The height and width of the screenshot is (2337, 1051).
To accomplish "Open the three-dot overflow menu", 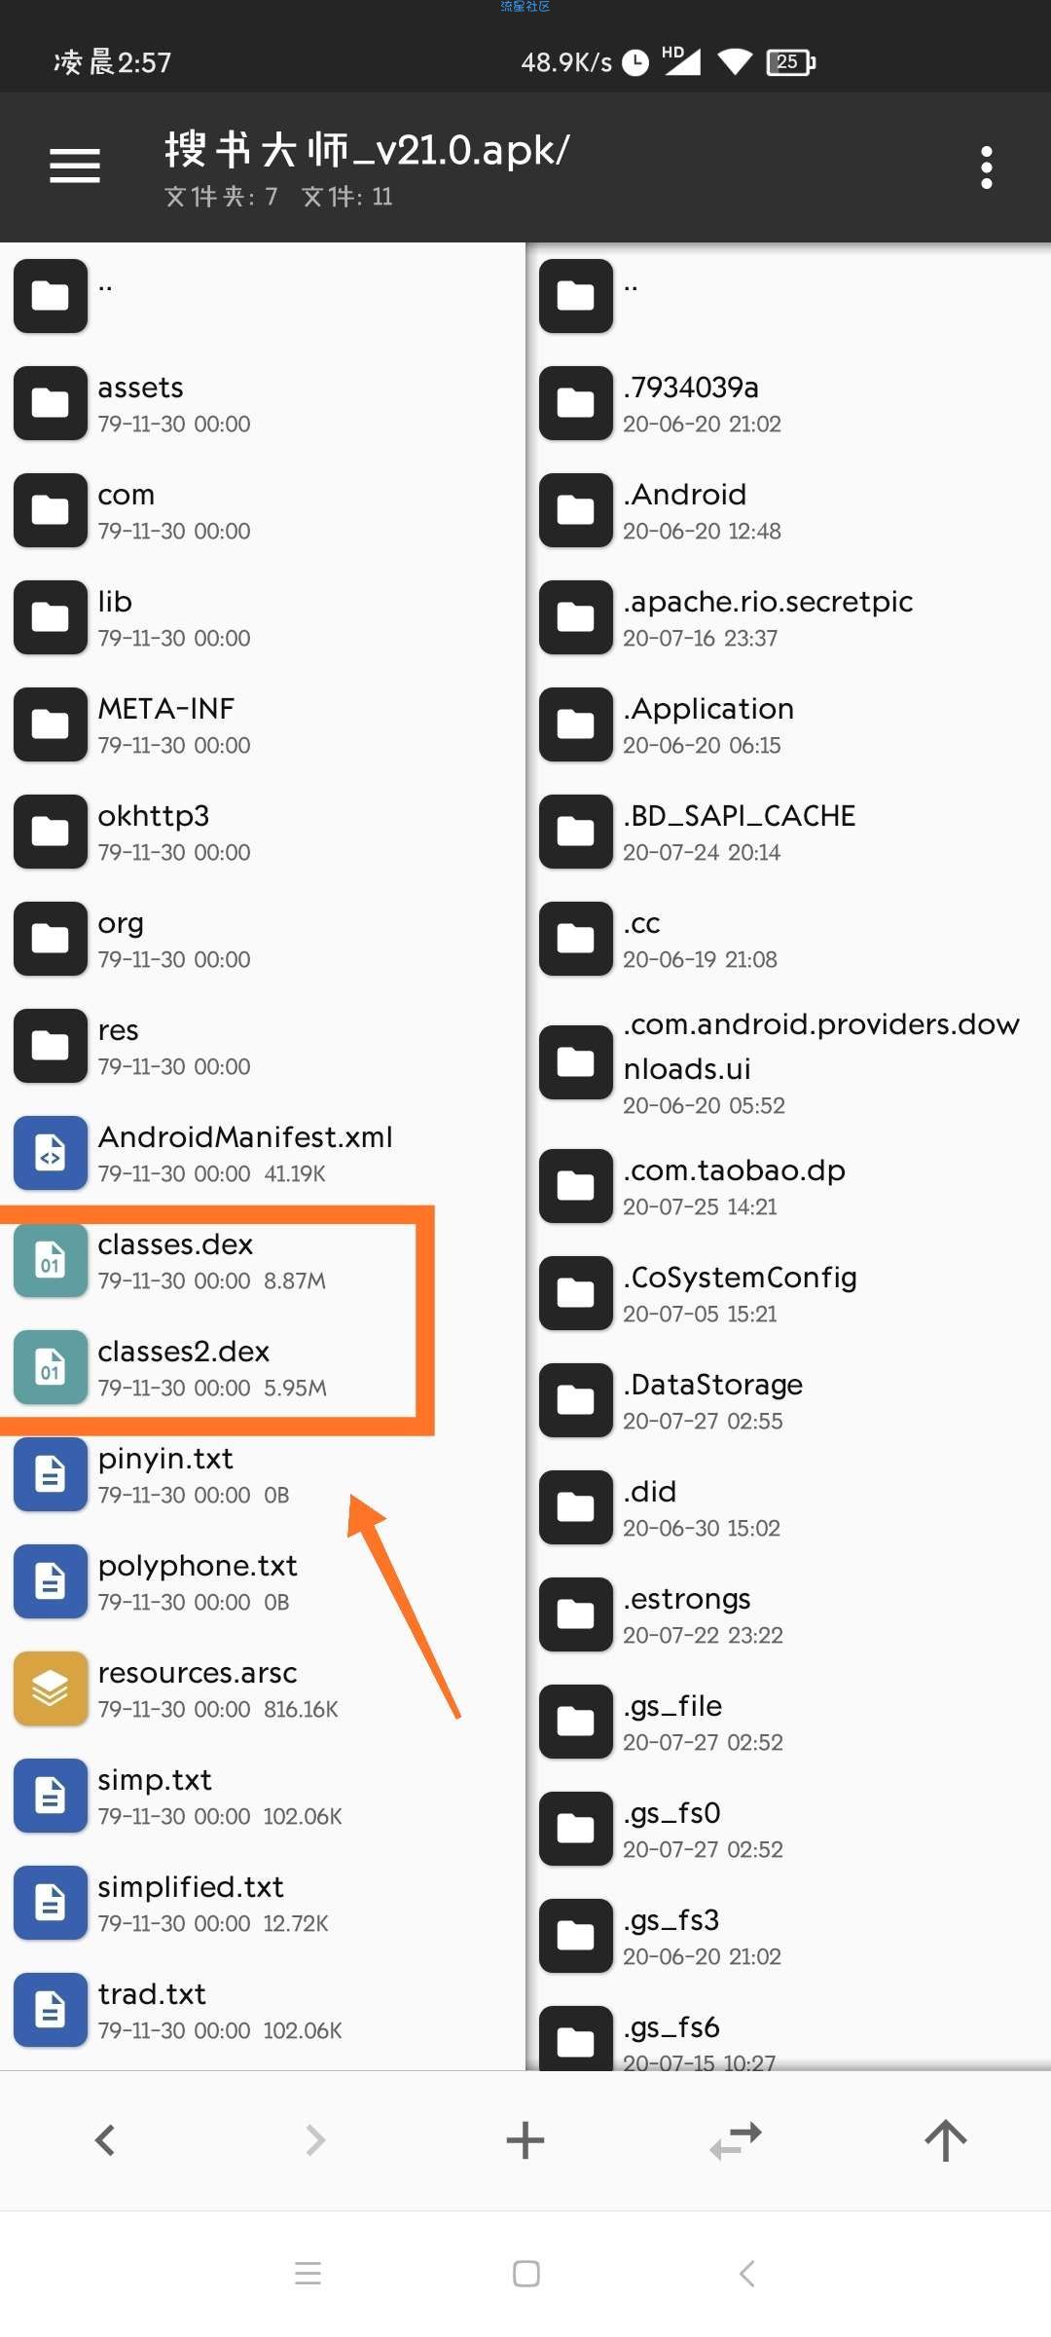I will pos(987,167).
